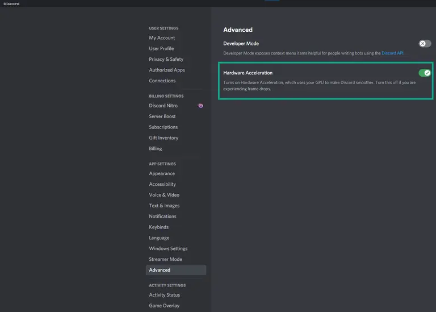Open the Discord API link

[392, 53]
